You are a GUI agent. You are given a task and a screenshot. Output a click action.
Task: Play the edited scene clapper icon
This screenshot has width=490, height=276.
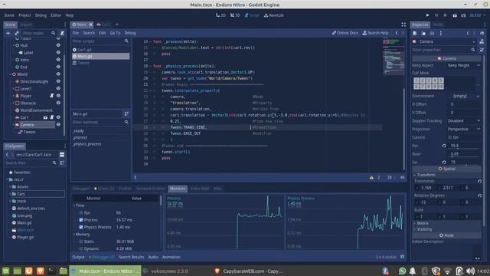tap(455, 15)
